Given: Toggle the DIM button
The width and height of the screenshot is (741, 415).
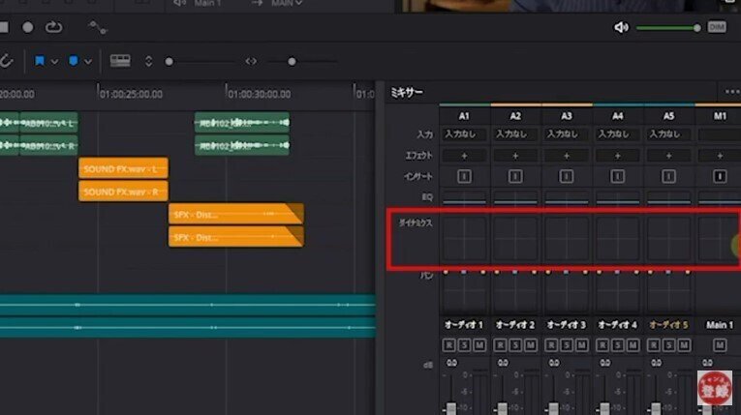Looking at the screenshot, I should click(x=717, y=27).
